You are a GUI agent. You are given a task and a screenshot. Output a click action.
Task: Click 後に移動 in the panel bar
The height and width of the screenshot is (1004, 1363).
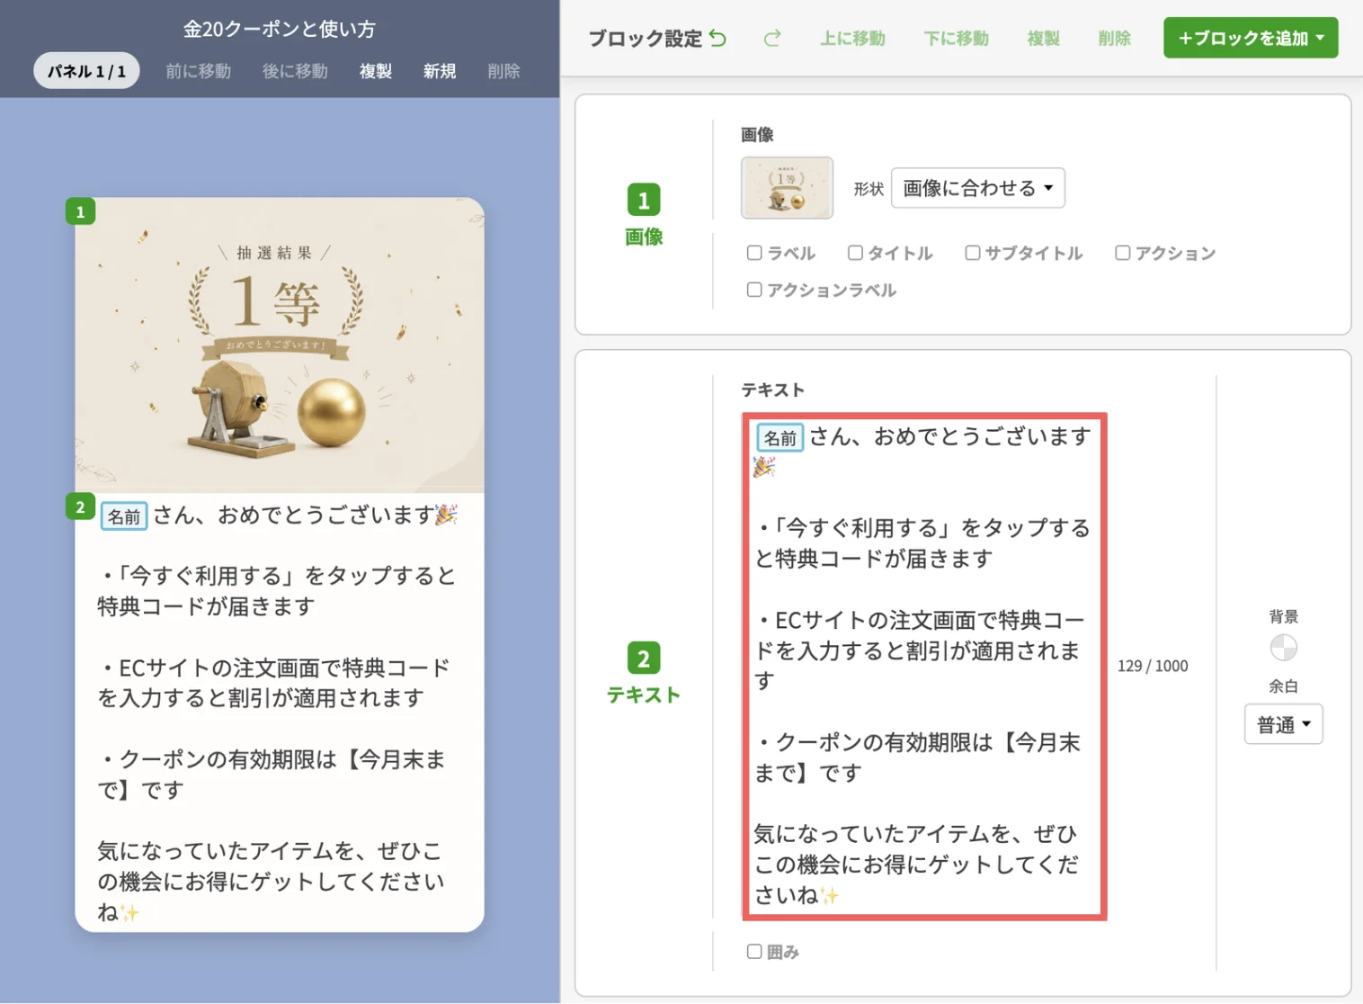[x=295, y=71]
